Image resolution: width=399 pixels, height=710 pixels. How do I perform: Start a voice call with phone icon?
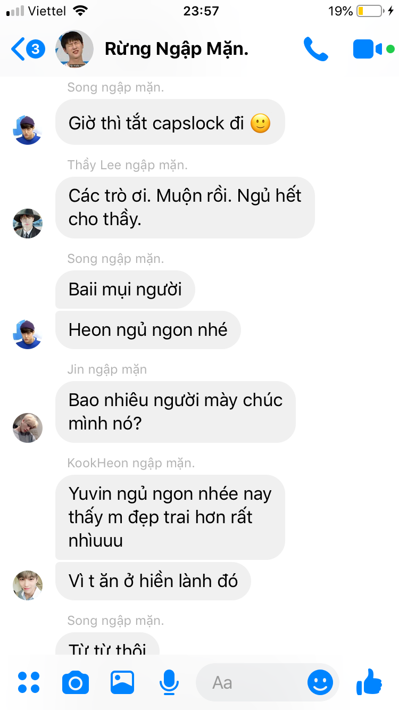(316, 49)
